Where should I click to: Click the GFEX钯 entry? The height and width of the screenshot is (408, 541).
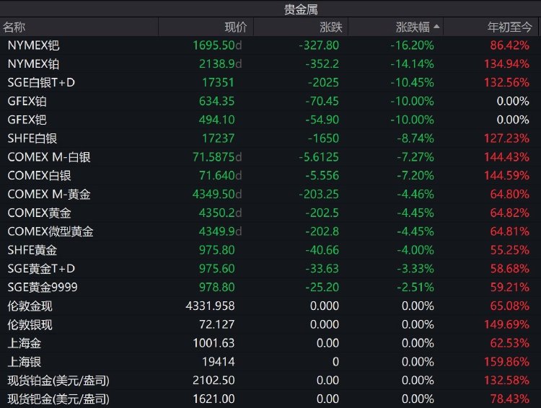tap(27, 120)
